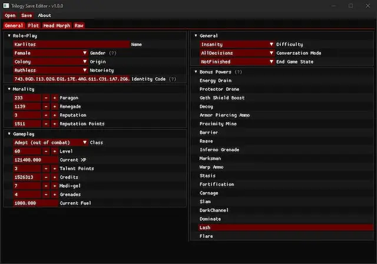Toggle the Fortification bonus power
Image resolution: width=377 pixels, height=264 pixels.
(286, 184)
